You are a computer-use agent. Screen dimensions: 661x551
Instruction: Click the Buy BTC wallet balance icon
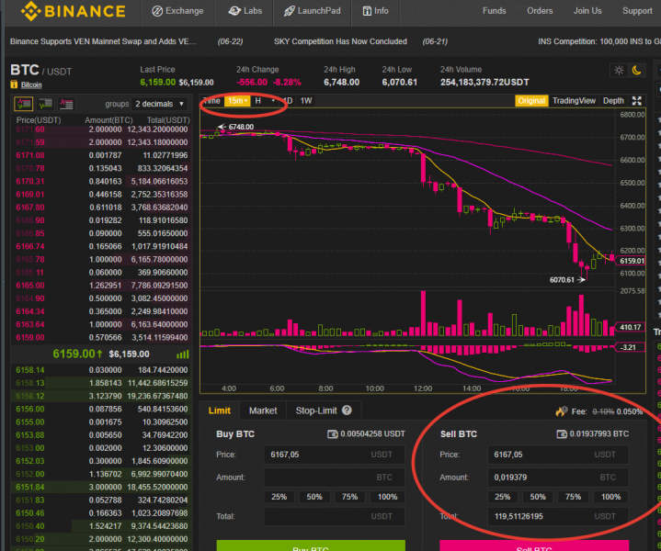click(x=333, y=433)
